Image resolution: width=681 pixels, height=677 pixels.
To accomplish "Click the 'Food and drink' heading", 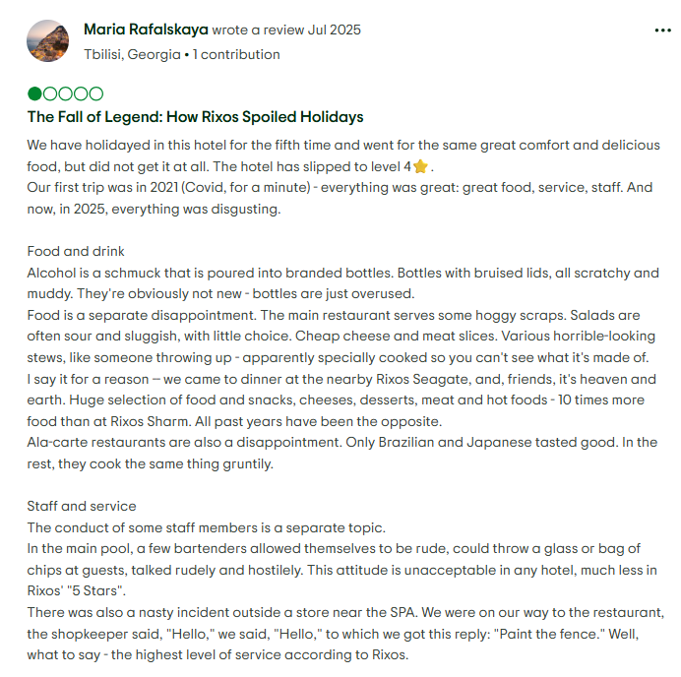I will 76,251.
